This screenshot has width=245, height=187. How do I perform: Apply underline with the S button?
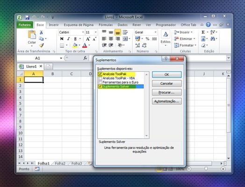click(x=75, y=39)
